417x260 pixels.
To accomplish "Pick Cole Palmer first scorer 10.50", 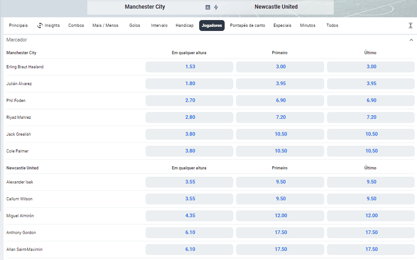I will coord(280,151).
